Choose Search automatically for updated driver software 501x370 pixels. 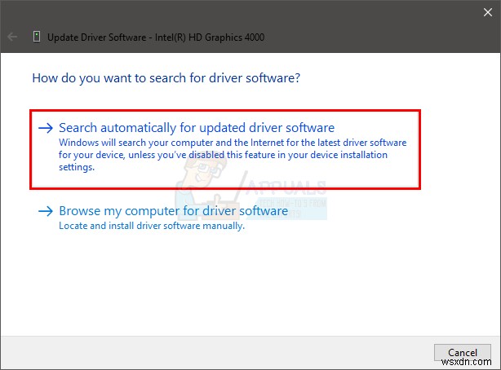pyautogui.click(x=197, y=128)
